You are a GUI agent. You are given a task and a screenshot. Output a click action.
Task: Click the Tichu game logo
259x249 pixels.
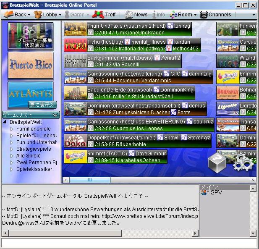(76, 45)
